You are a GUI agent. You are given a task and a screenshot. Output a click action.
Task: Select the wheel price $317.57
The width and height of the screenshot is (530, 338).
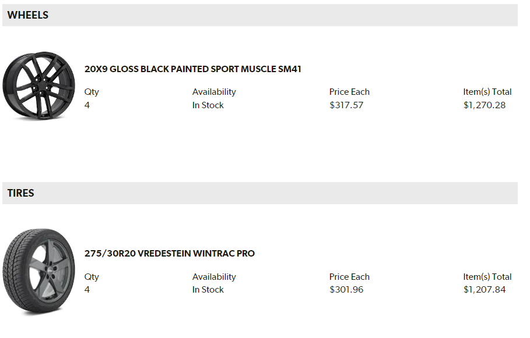346,105
